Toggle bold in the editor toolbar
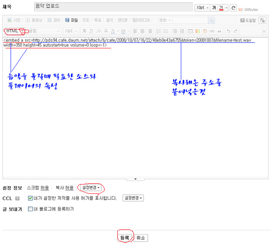The image size is (271, 246). (x=84, y=31)
